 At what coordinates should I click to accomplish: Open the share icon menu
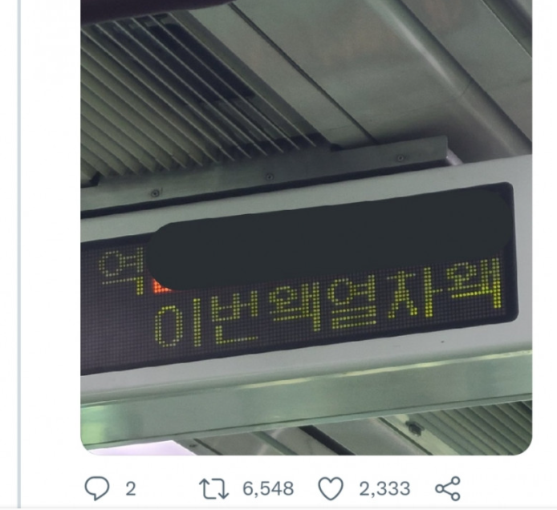pyautogui.click(x=447, y=488)
